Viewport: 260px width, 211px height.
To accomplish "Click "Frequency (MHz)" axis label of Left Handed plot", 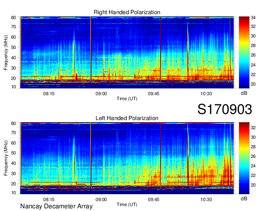I will coord(6,158).
